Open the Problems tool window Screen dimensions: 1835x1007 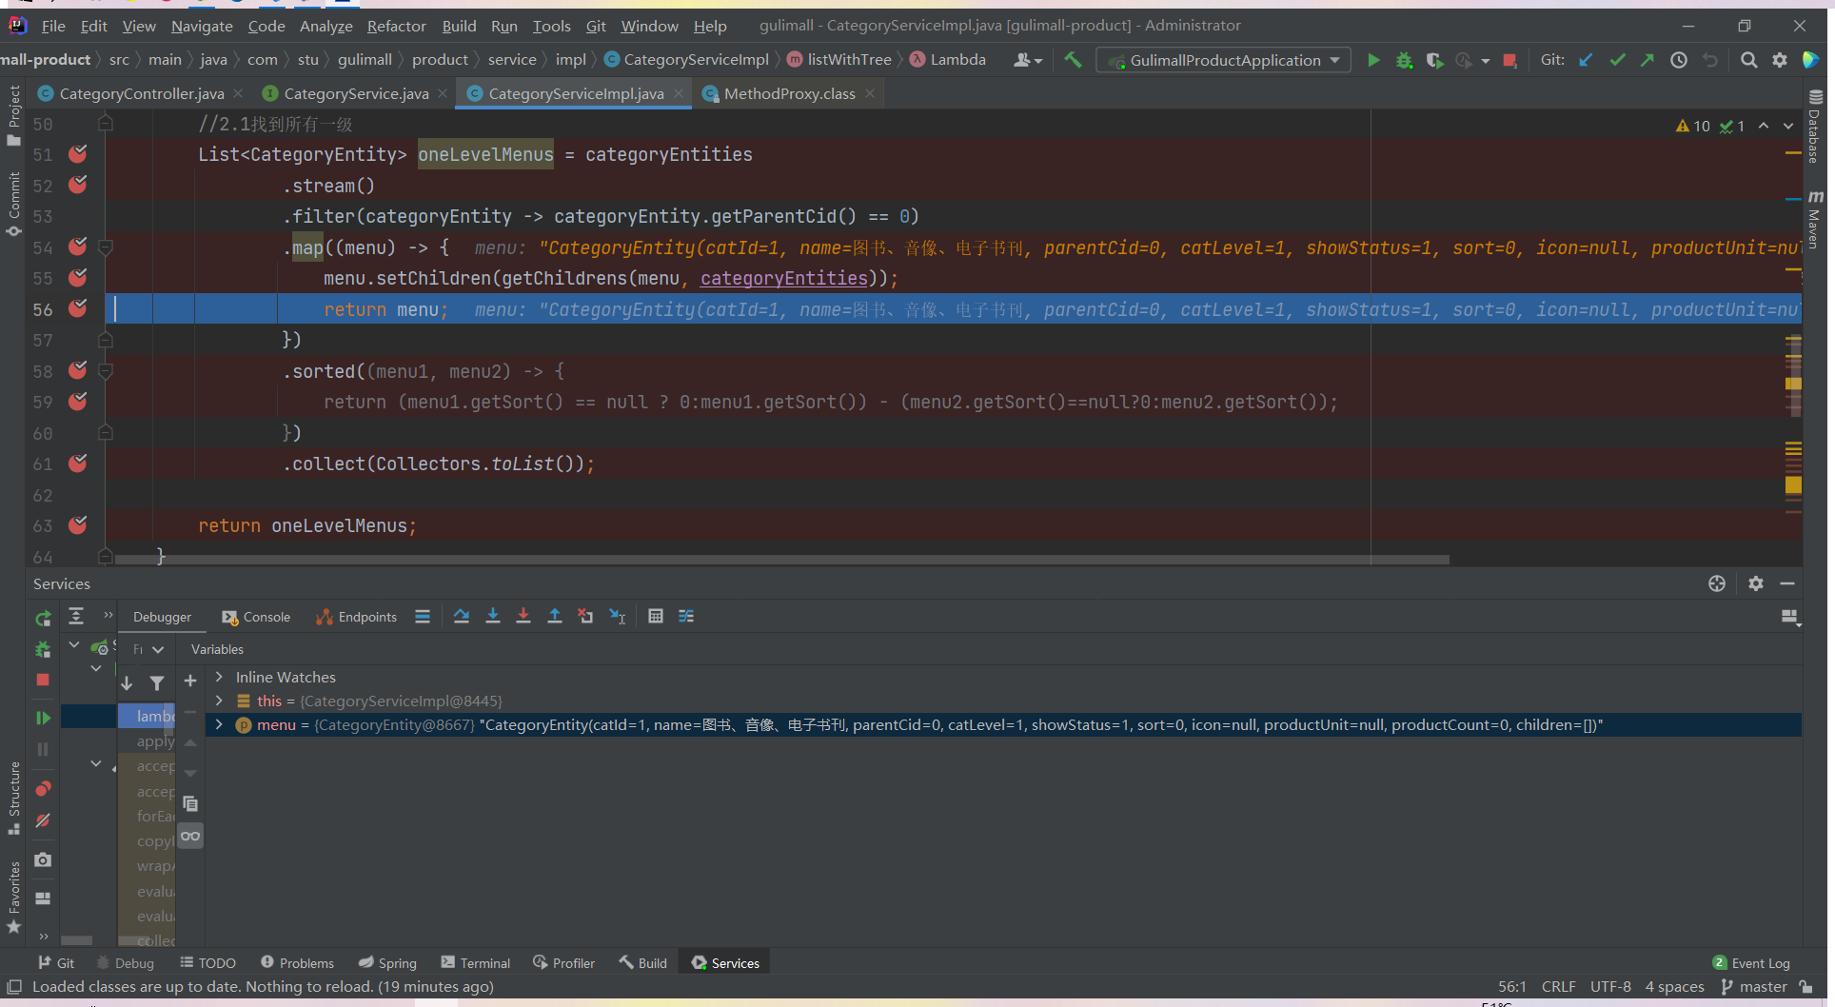click(297, 963)
